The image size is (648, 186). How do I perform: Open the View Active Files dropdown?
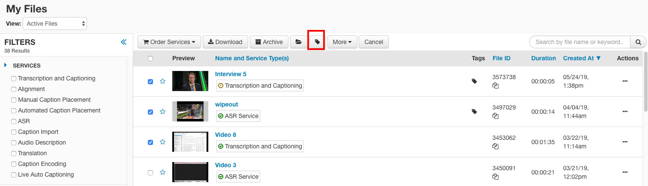(55, 24)
